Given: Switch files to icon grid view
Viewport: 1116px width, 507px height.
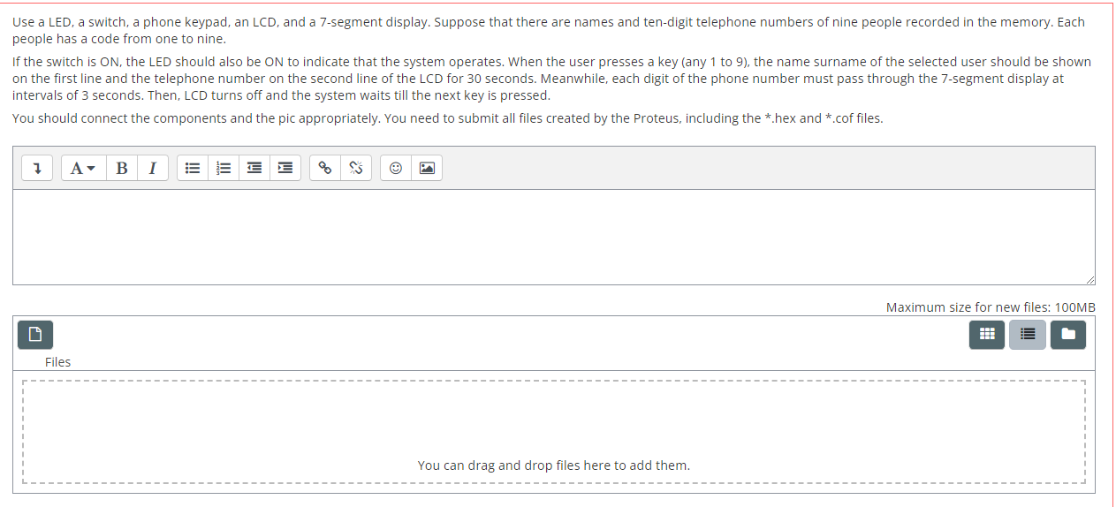Looking at the screenshot, I should 988,334.
